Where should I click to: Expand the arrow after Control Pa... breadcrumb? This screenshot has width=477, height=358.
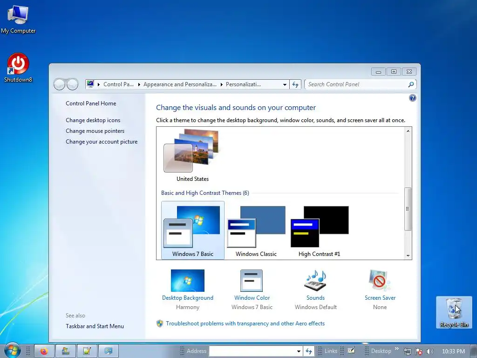pos(139,85)
